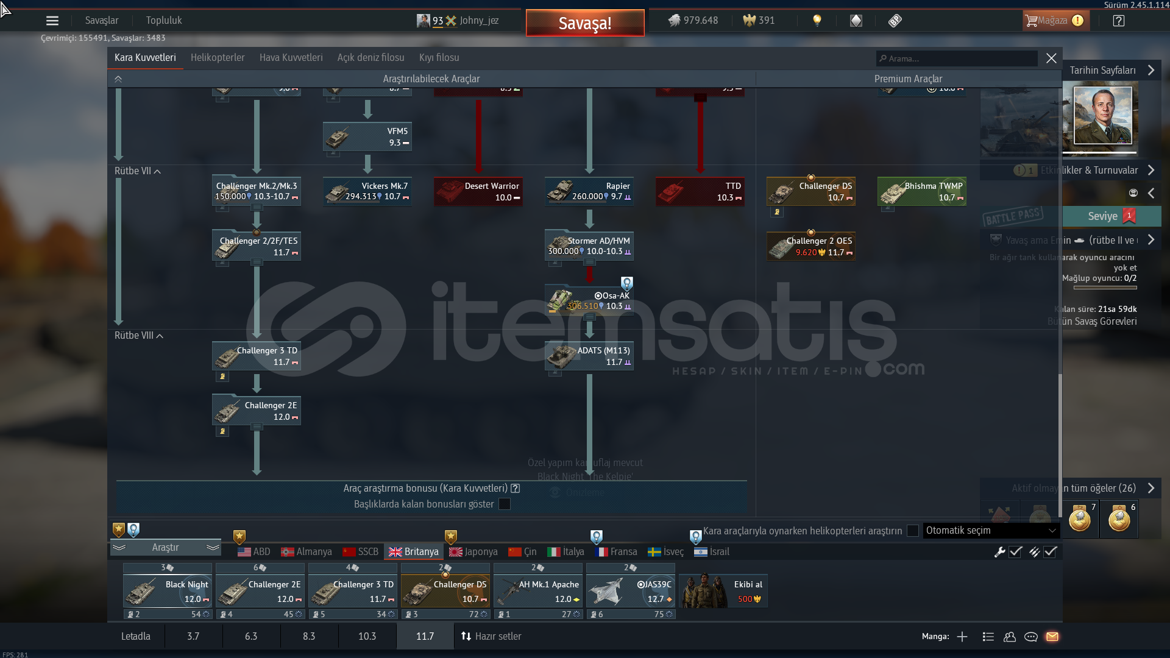1170x658 pixels.
Task: Select JAS39C crew slot
Action: (631, 592)
